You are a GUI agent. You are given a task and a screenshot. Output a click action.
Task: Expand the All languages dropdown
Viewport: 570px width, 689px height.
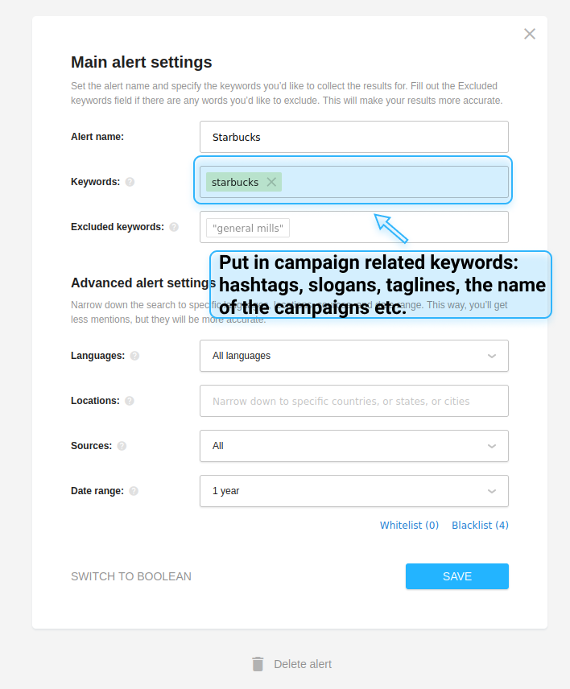(354, 356)
